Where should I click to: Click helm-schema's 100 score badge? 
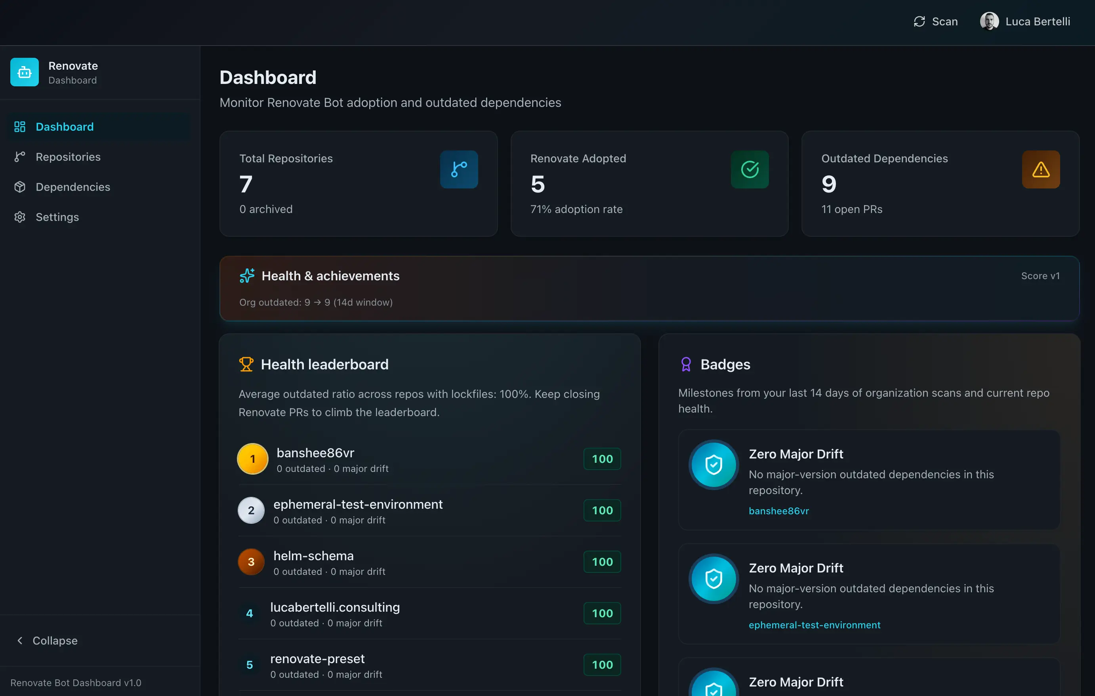click(x=602, y=561)
